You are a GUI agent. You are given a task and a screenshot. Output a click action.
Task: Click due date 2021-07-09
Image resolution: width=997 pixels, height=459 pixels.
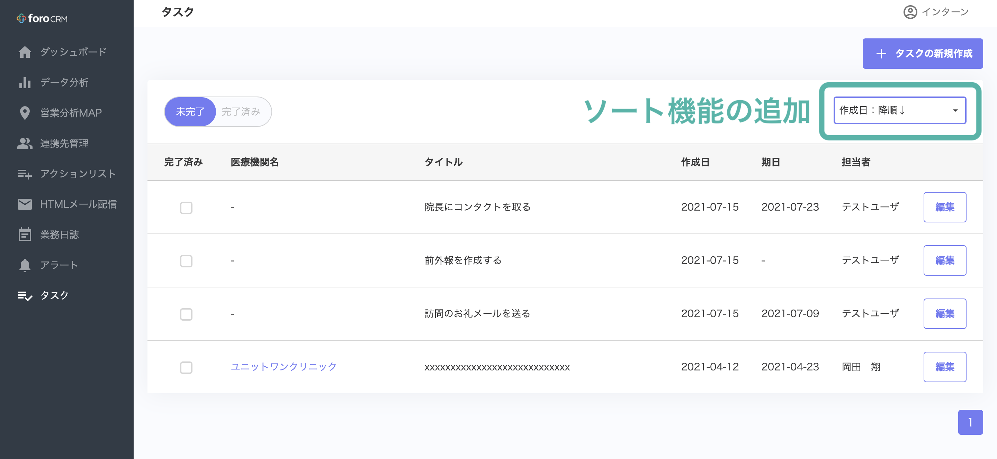click(790, 314)
